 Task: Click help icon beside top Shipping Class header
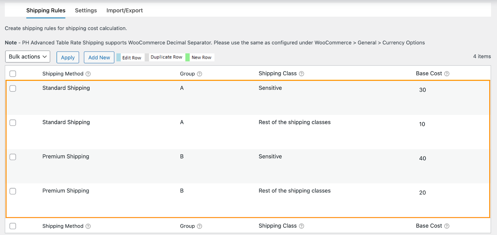click(x=301, y=74)
